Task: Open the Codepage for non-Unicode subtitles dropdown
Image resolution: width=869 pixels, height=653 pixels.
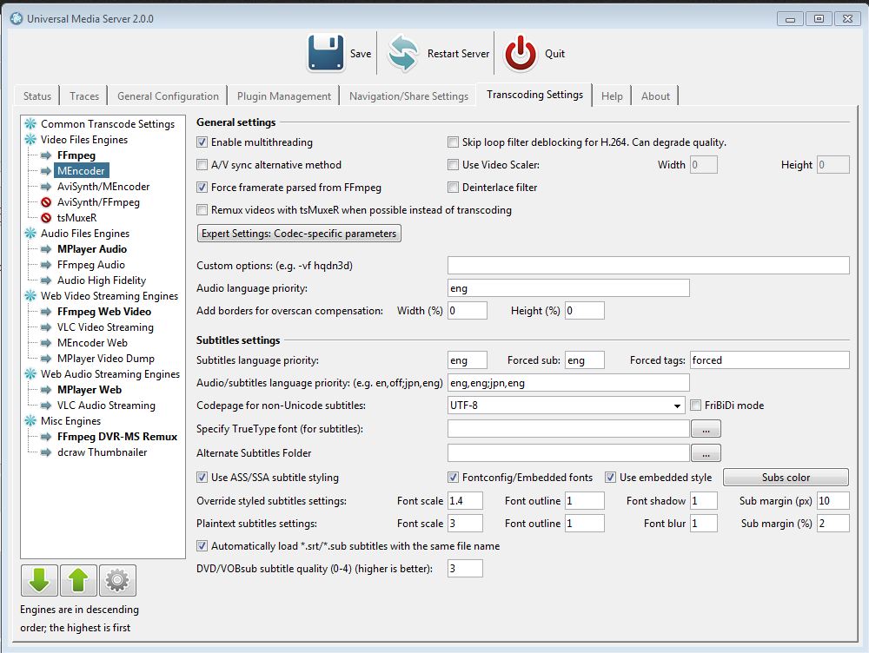Action: [567, 406]
